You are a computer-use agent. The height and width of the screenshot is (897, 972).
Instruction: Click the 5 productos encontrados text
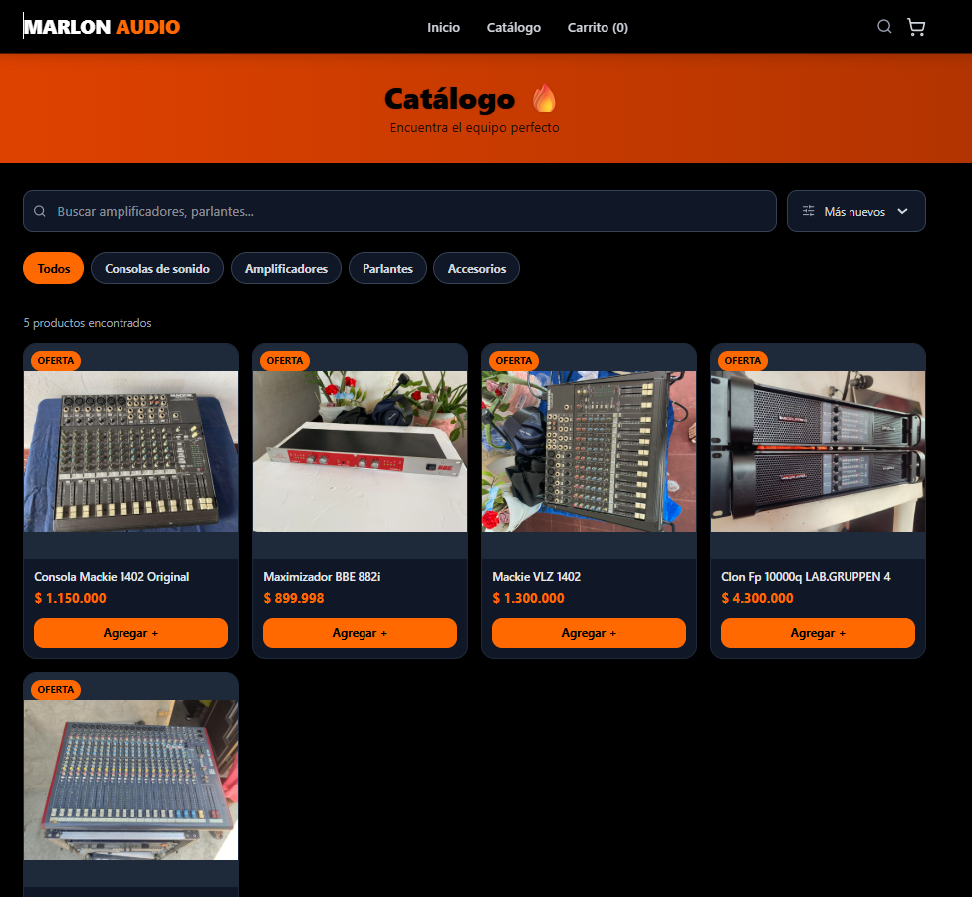point(88,323)
